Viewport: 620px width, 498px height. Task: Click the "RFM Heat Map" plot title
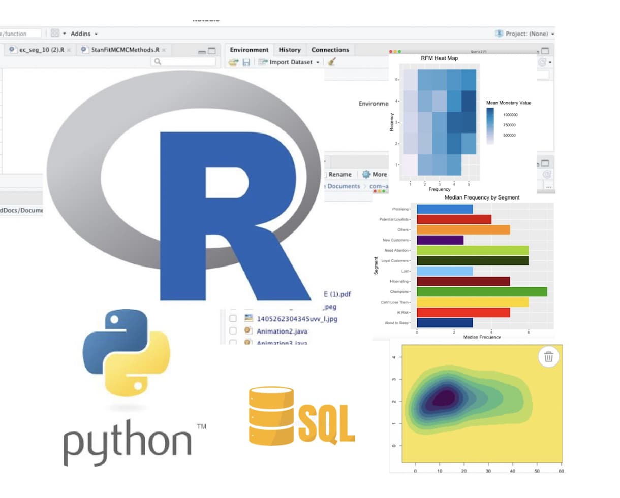click(x=439, y=58)
